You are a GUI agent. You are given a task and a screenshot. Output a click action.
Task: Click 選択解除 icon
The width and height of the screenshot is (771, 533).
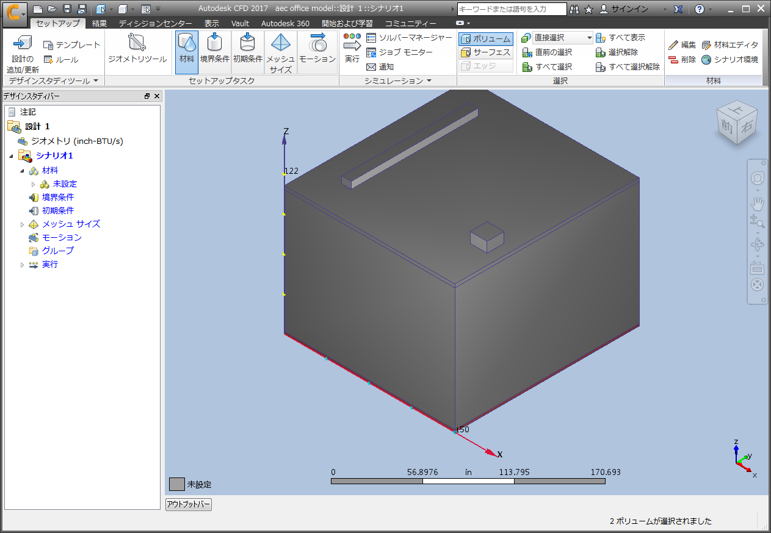click(601, 52)
